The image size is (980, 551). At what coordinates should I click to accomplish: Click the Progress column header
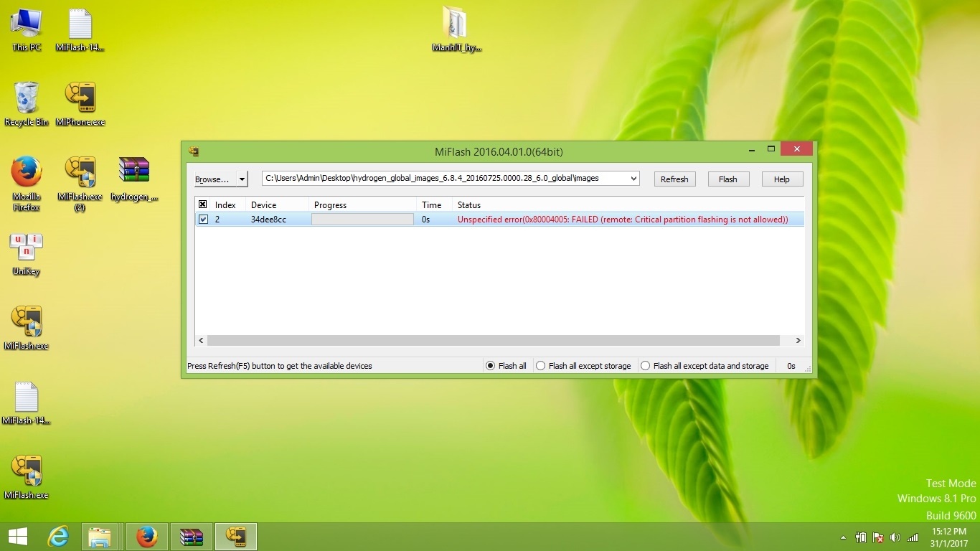pyautogui.click(x=362, y=204)
